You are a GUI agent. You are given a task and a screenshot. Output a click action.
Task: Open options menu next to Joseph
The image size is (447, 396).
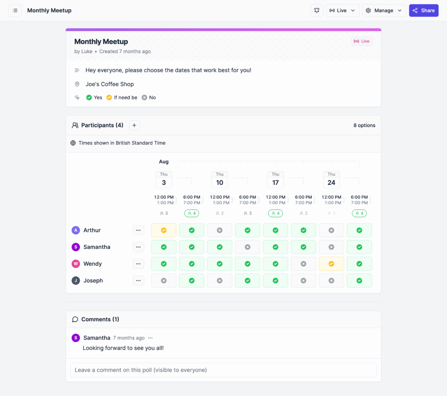click(x=138, y=280)
